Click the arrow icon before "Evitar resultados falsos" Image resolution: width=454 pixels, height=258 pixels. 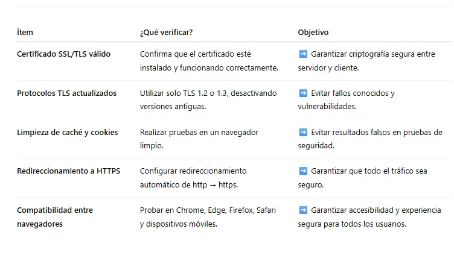click(x=303, y=133)
